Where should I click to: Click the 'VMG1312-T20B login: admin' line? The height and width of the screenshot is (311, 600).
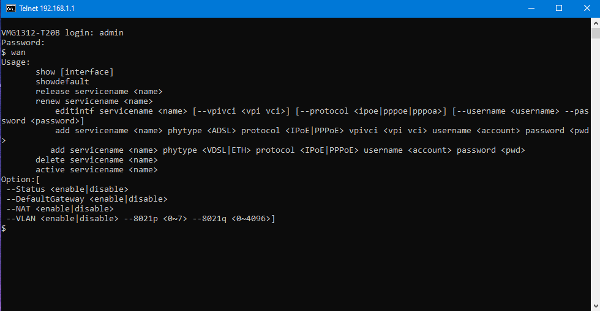click(x=62, y=33)
